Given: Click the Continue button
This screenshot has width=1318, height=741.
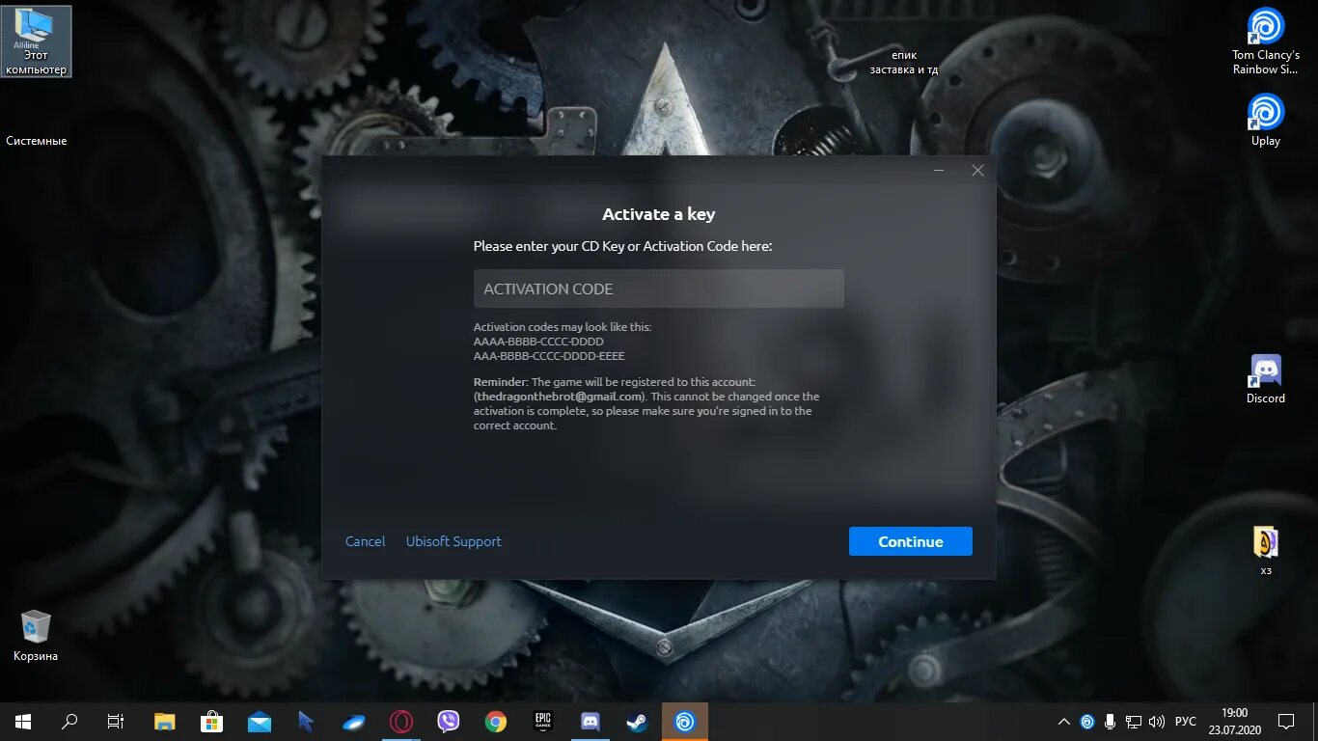Looking at the screenshot, I should (911, 541).
